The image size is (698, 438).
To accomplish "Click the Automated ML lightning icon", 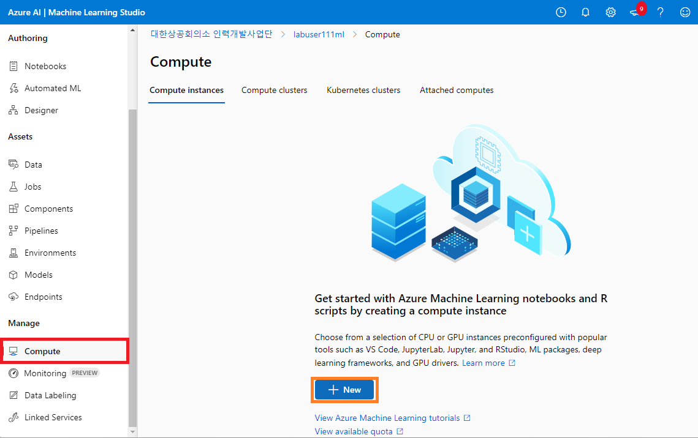I will [13, 88].
